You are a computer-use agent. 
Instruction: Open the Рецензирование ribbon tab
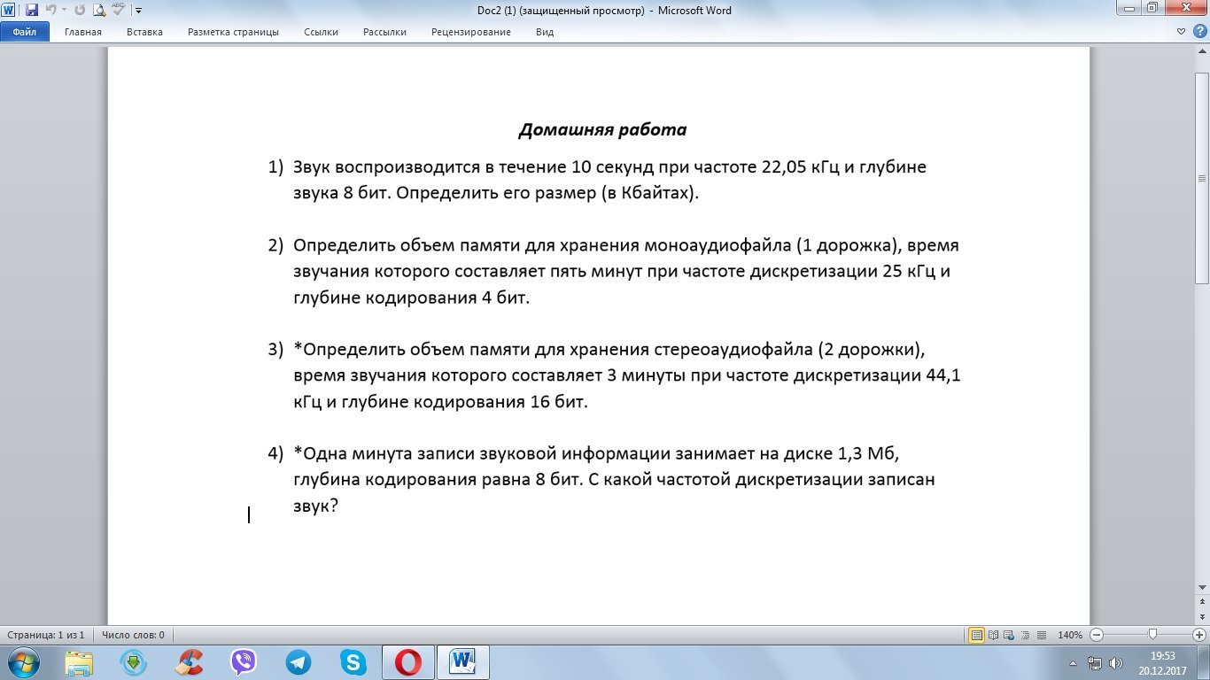pyautogui.click(x=471, y=32)
